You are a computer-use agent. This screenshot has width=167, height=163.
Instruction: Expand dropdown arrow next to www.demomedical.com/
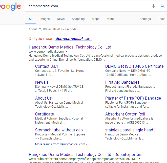click(66, 52)
